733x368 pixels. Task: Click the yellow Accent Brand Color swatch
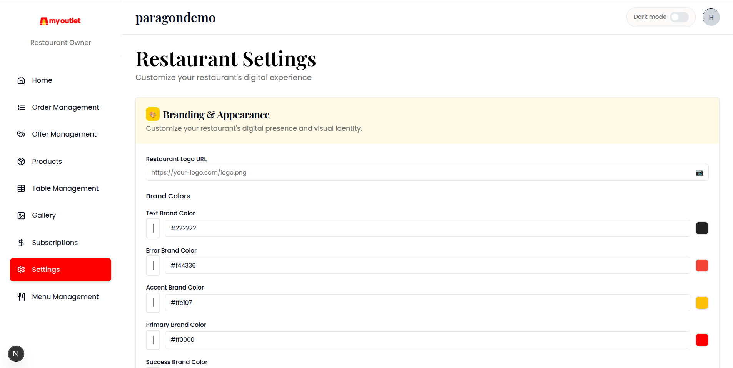701,303
